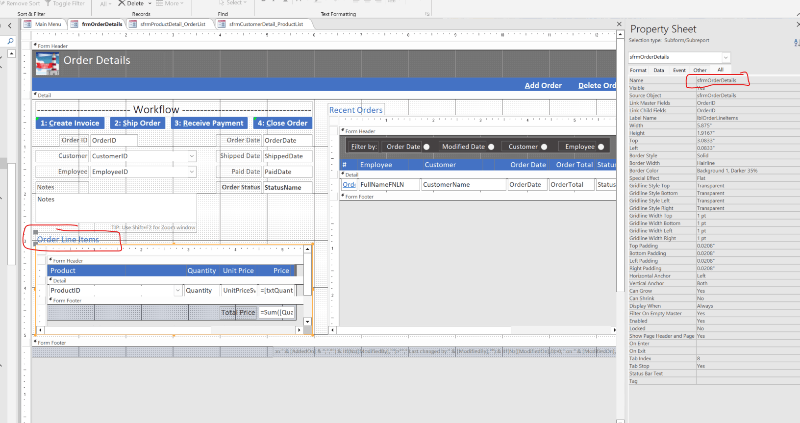
Task: Click the Border Color property value
Action: click(x=748, y=171)
